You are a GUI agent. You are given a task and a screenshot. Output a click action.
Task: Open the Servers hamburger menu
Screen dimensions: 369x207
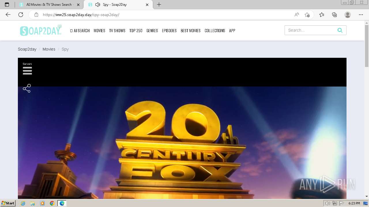(x=27, y=70)
